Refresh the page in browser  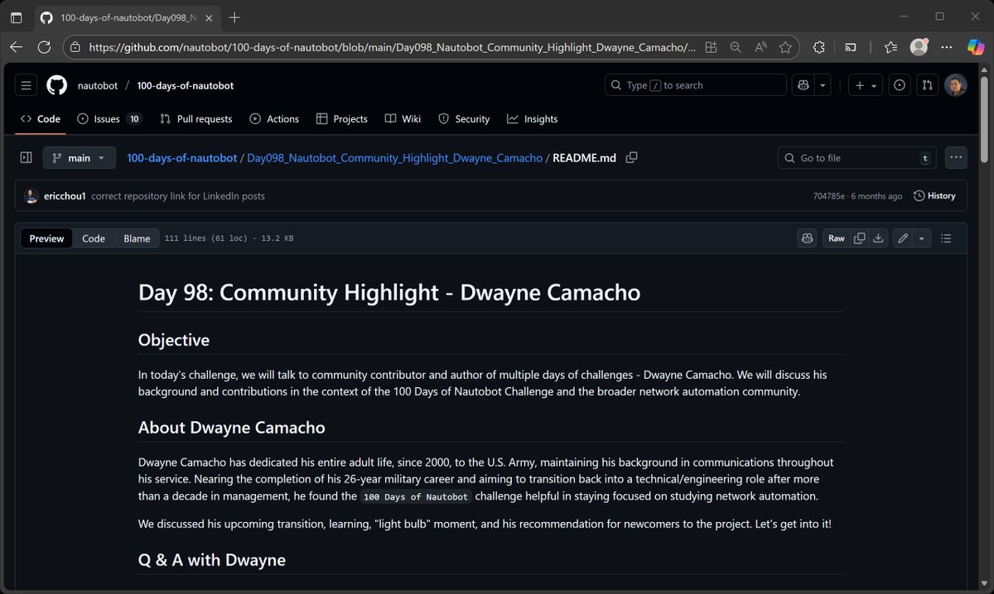tap(44, 47)
